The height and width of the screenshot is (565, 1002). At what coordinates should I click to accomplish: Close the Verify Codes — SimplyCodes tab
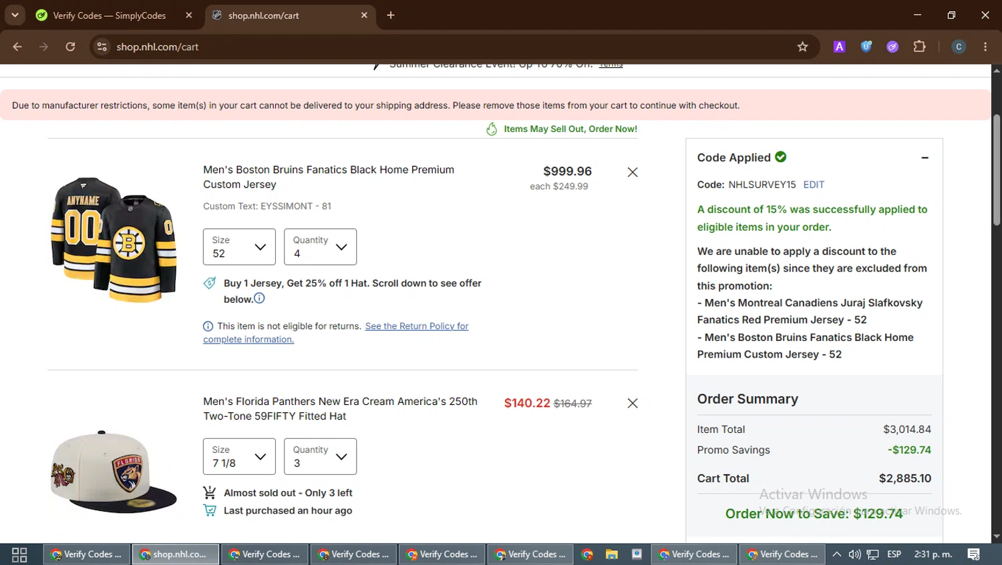(x=189, y=15)
